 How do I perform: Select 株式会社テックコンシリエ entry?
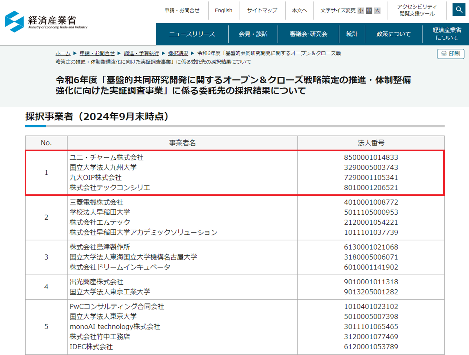coord(110,187)
